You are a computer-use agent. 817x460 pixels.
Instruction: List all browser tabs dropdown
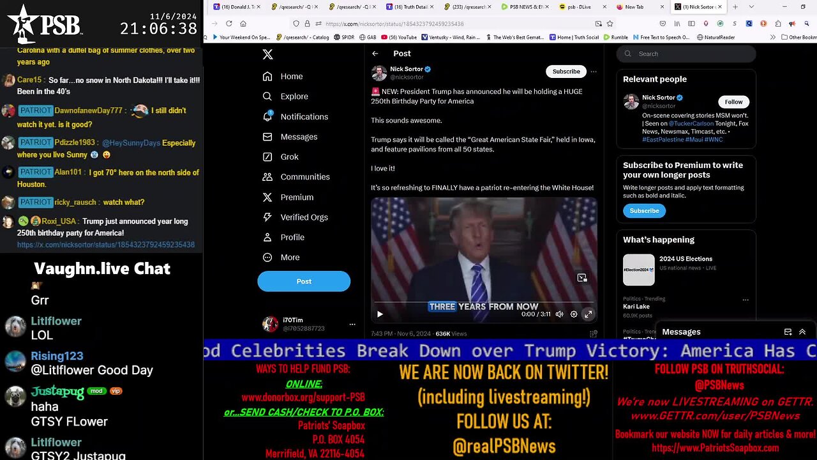(x=751, y=7)
